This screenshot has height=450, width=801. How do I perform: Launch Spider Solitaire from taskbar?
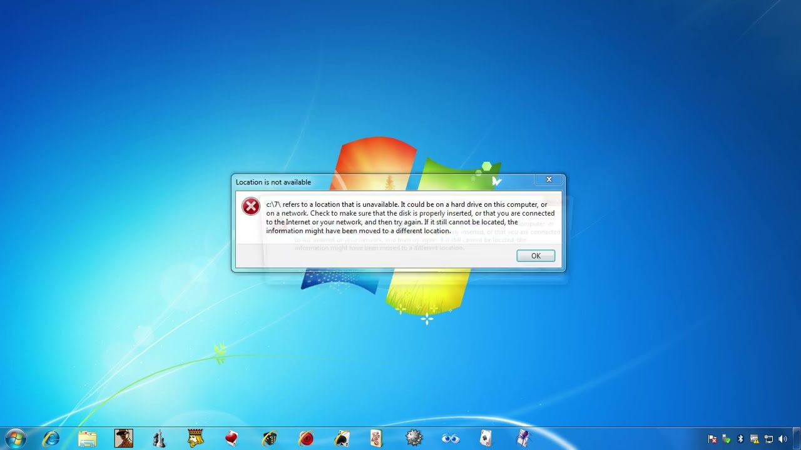tap(523, 439)
